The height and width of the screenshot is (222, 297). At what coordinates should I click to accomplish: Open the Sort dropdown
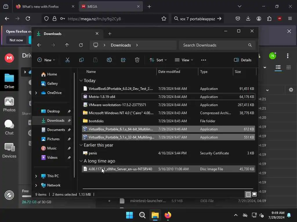[158, 60]
